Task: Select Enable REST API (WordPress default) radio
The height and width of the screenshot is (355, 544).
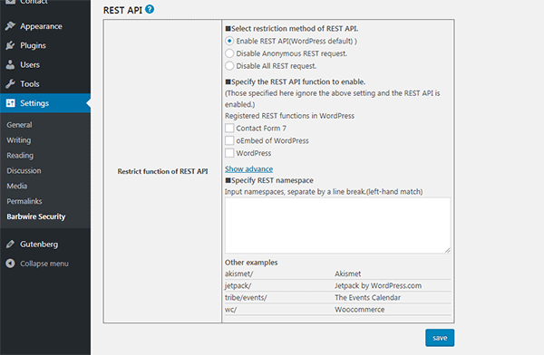Action: [229, 41]
